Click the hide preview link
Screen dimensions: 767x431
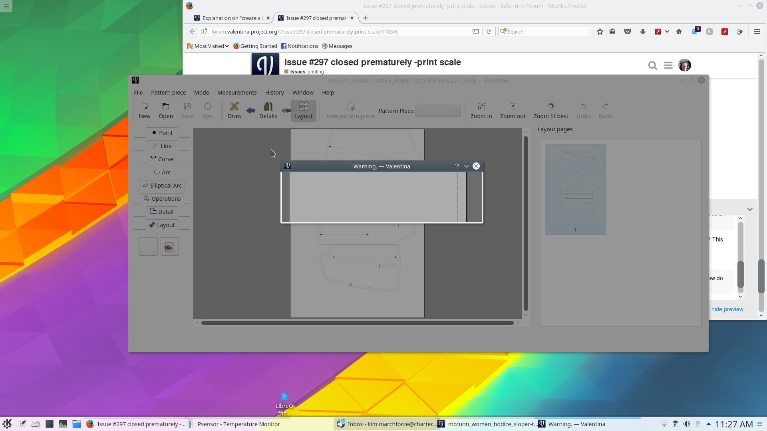[727, 309]
